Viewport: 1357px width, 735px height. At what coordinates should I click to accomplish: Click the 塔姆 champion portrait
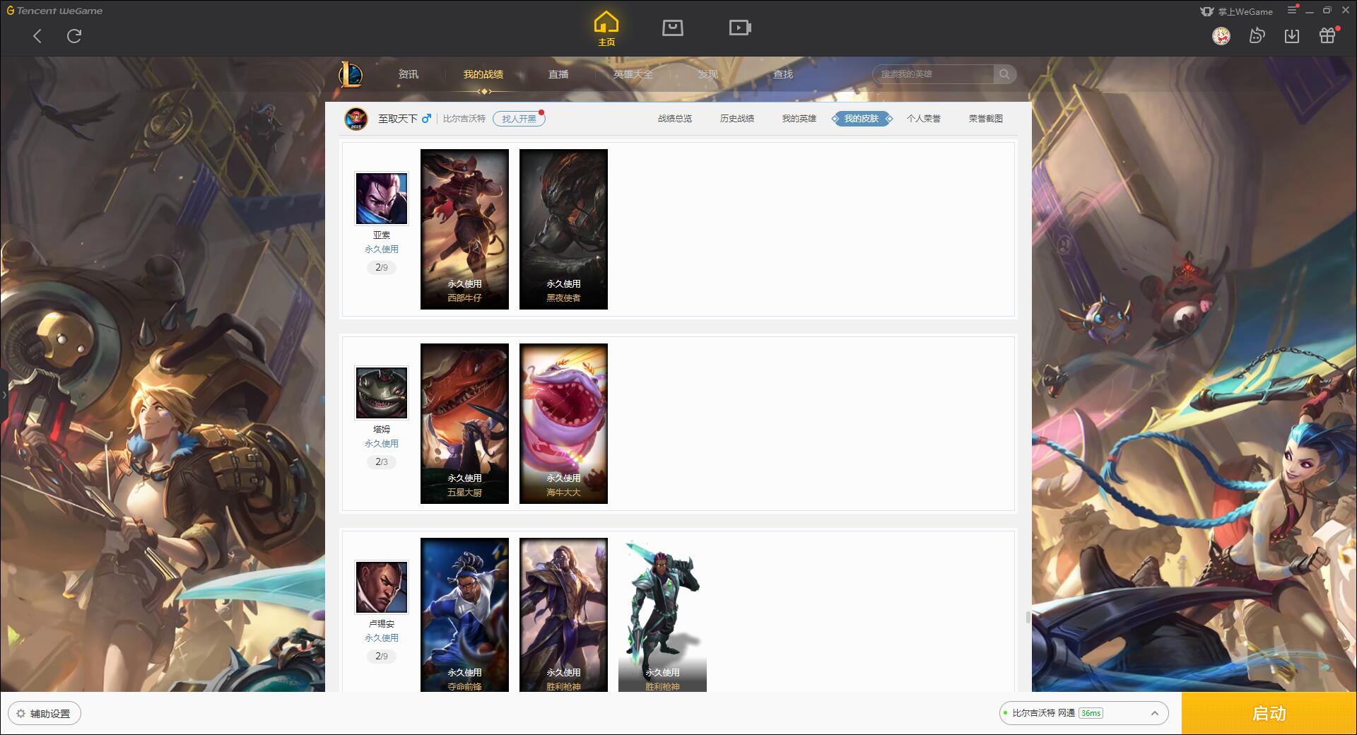(382, 393)
